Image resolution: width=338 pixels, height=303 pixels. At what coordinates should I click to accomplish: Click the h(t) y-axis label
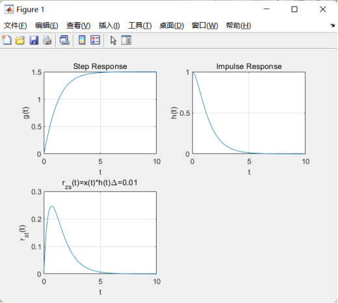174,112
